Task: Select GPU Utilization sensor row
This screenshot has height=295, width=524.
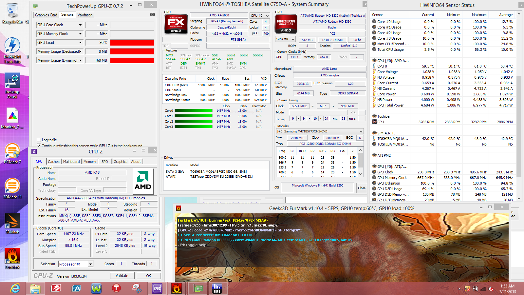Action: pyautogui.click(x=442, y=183)
